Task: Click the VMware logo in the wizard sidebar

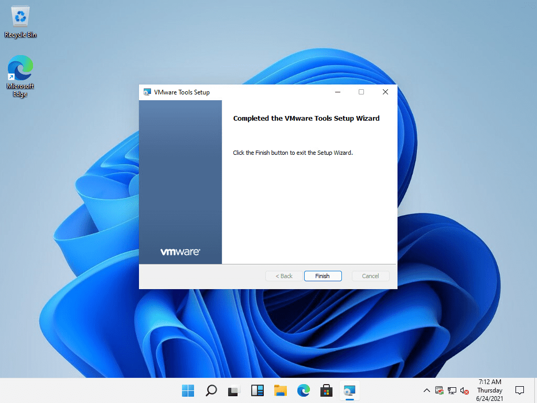Action: [x=180, y=251]
